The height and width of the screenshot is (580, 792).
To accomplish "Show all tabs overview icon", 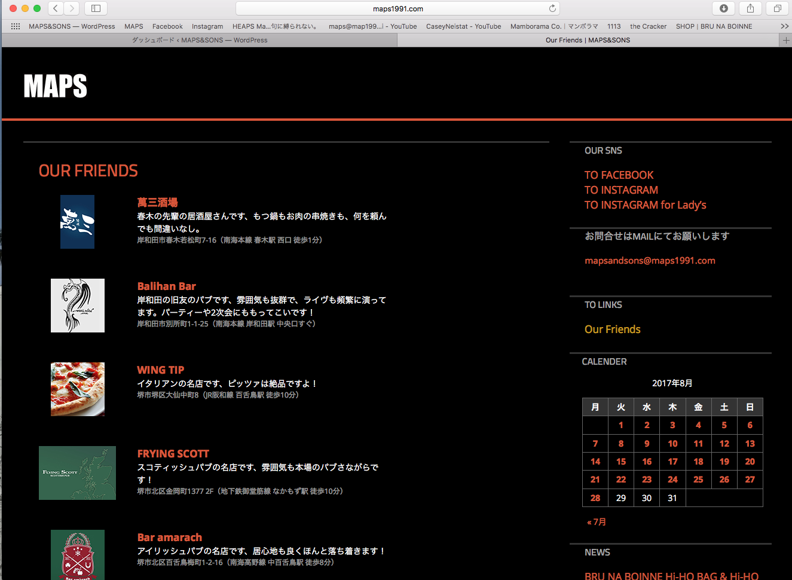I will coord(777,8).
